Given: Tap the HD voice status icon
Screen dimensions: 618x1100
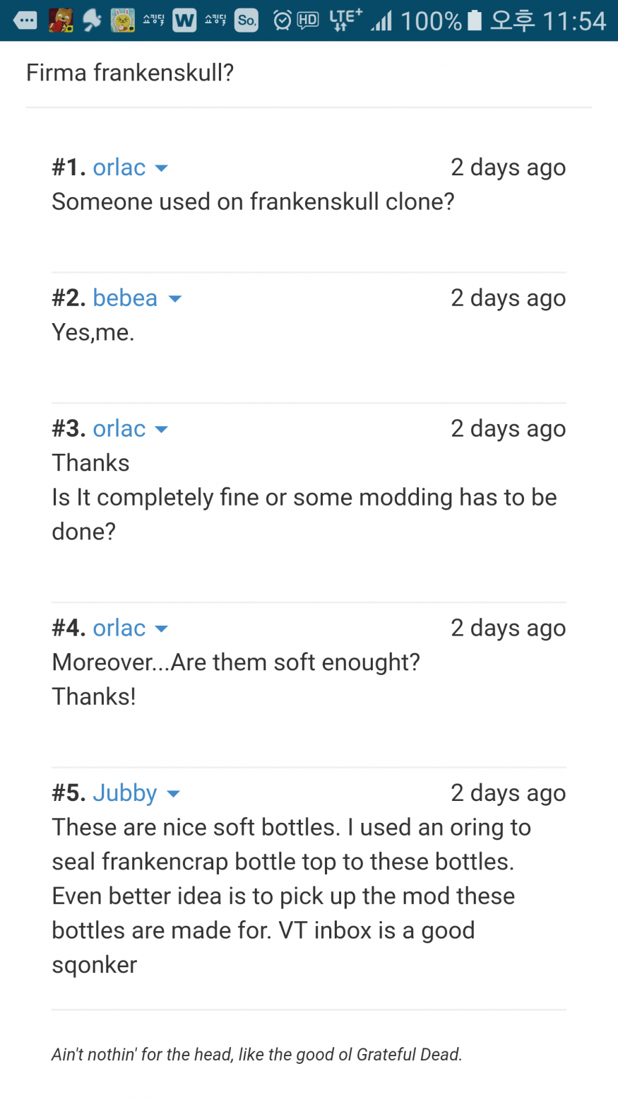Looking at the screenshot, I should (x=308, y=21).
